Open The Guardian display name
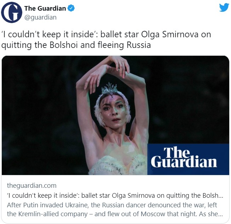Image resolution: width=231 pixels, height=224 pixels. pos(45,8)
